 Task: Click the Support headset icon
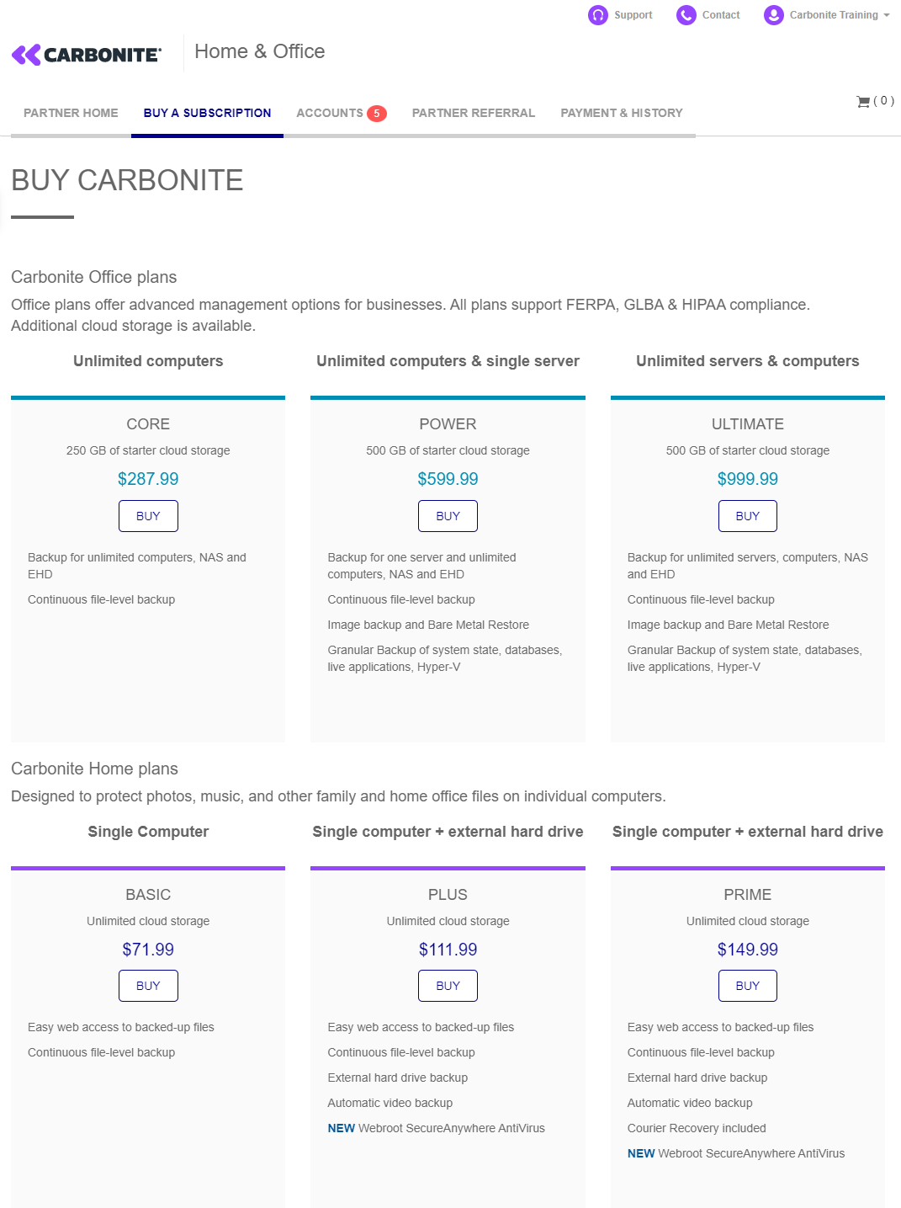[x=597, y=15]
